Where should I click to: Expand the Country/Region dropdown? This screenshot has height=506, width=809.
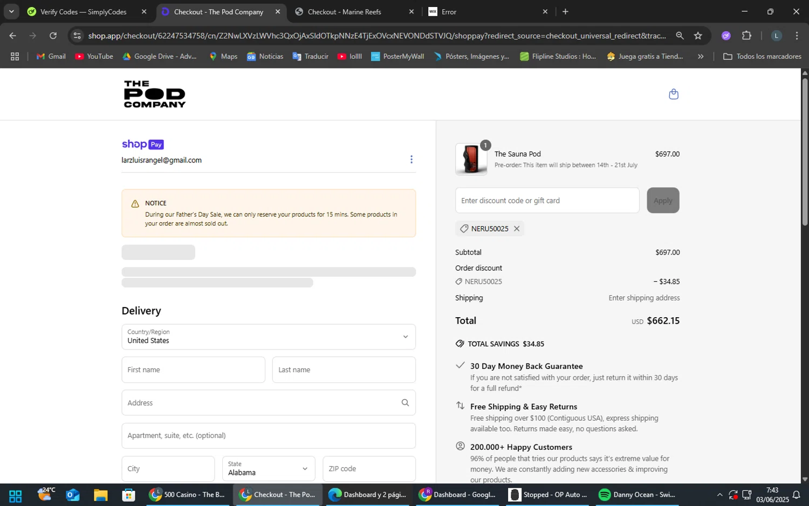(269, 337)
